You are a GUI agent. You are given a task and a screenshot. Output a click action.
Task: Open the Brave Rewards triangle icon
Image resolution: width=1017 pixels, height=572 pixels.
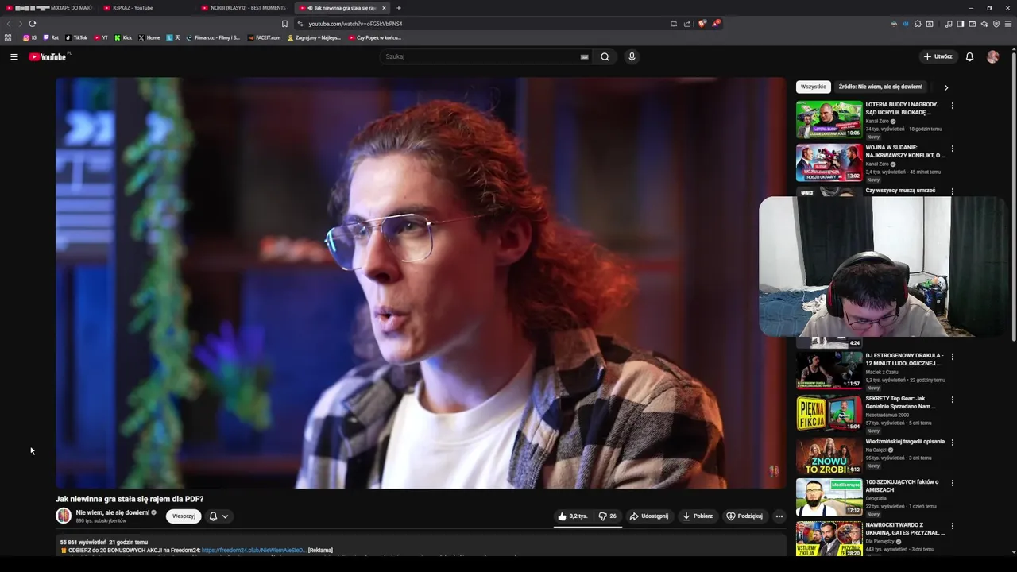716,24
